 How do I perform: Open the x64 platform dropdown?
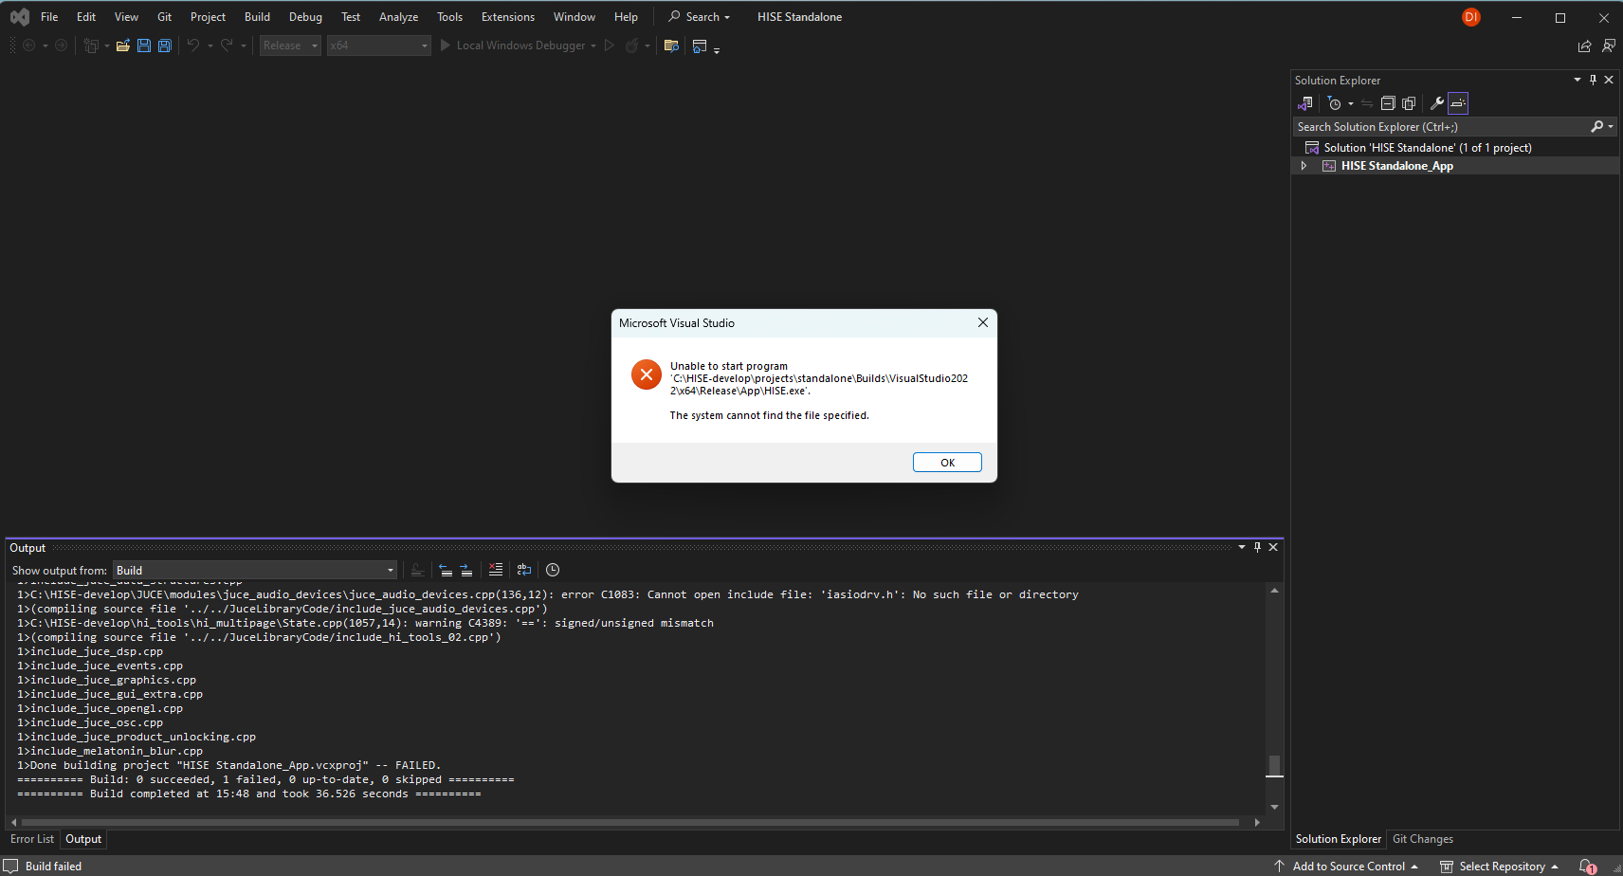pyautogui.click(x=379, y=46)
